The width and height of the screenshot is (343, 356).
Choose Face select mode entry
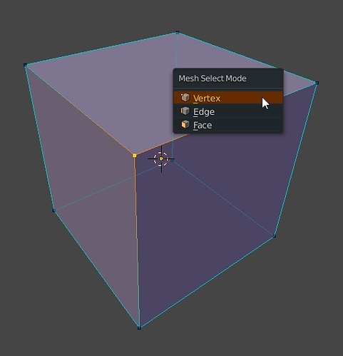228,125
